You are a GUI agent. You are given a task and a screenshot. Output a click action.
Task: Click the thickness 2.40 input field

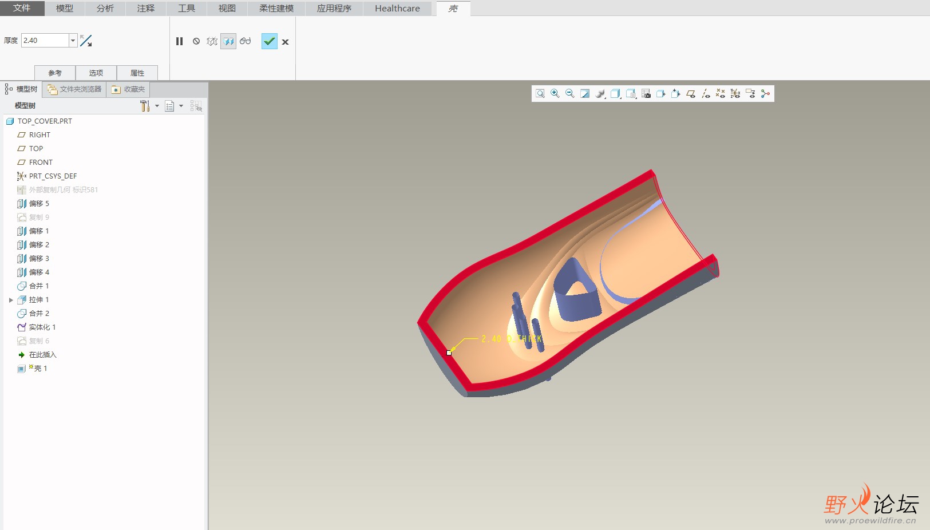tap(45, 41)
